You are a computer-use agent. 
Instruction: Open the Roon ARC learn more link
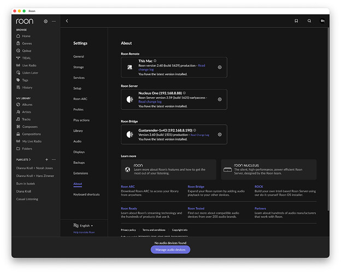128,187
